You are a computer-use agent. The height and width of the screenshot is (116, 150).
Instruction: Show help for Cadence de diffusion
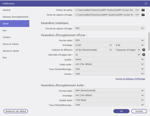[x=144, y=50]
